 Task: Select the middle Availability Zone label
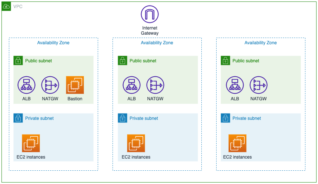(157, 43)
